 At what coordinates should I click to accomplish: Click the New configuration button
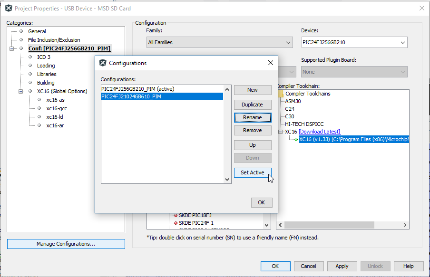253,90
